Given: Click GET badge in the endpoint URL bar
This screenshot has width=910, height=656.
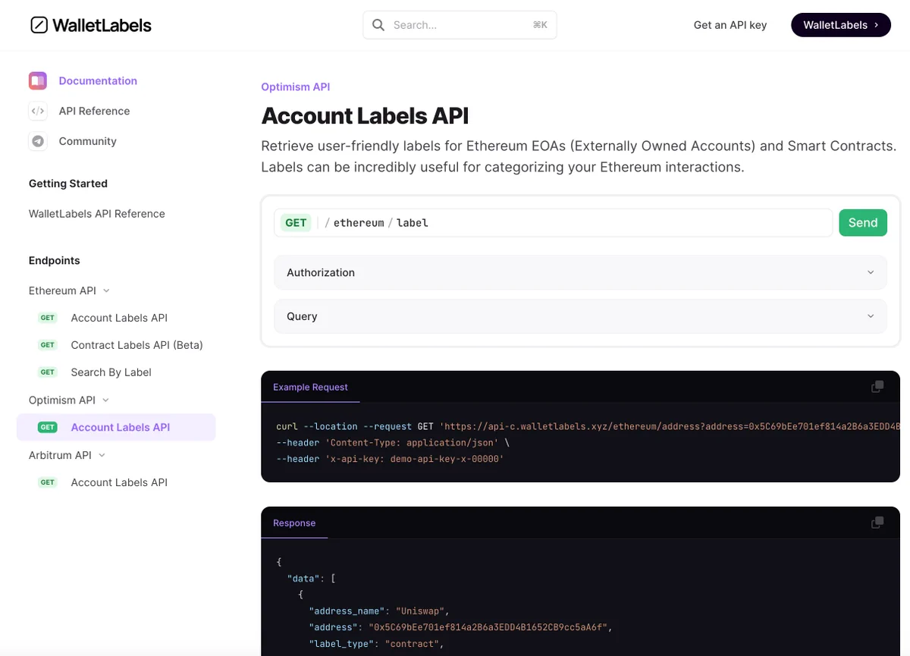Looking at the screenshot, I should pyautogui.click(x=296, y=223).
